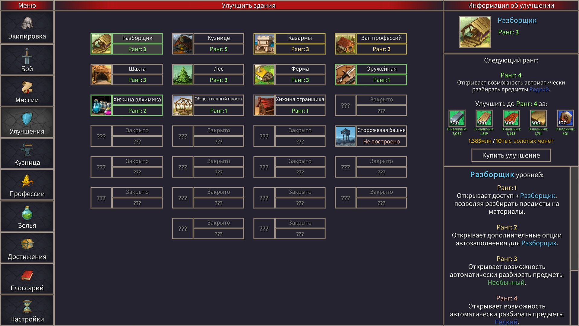Click the Ранг: 4 heading in levels list
The width and height of the screenshot is (579, 326).
507,299
